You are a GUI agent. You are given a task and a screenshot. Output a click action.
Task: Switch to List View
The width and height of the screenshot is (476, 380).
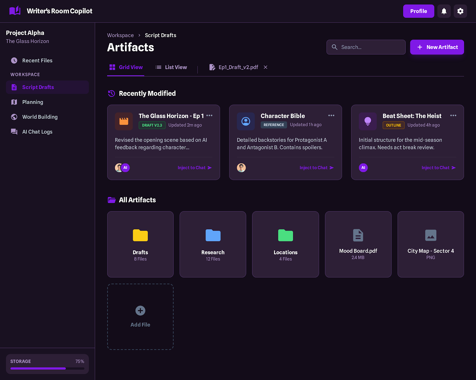point(171,67)
